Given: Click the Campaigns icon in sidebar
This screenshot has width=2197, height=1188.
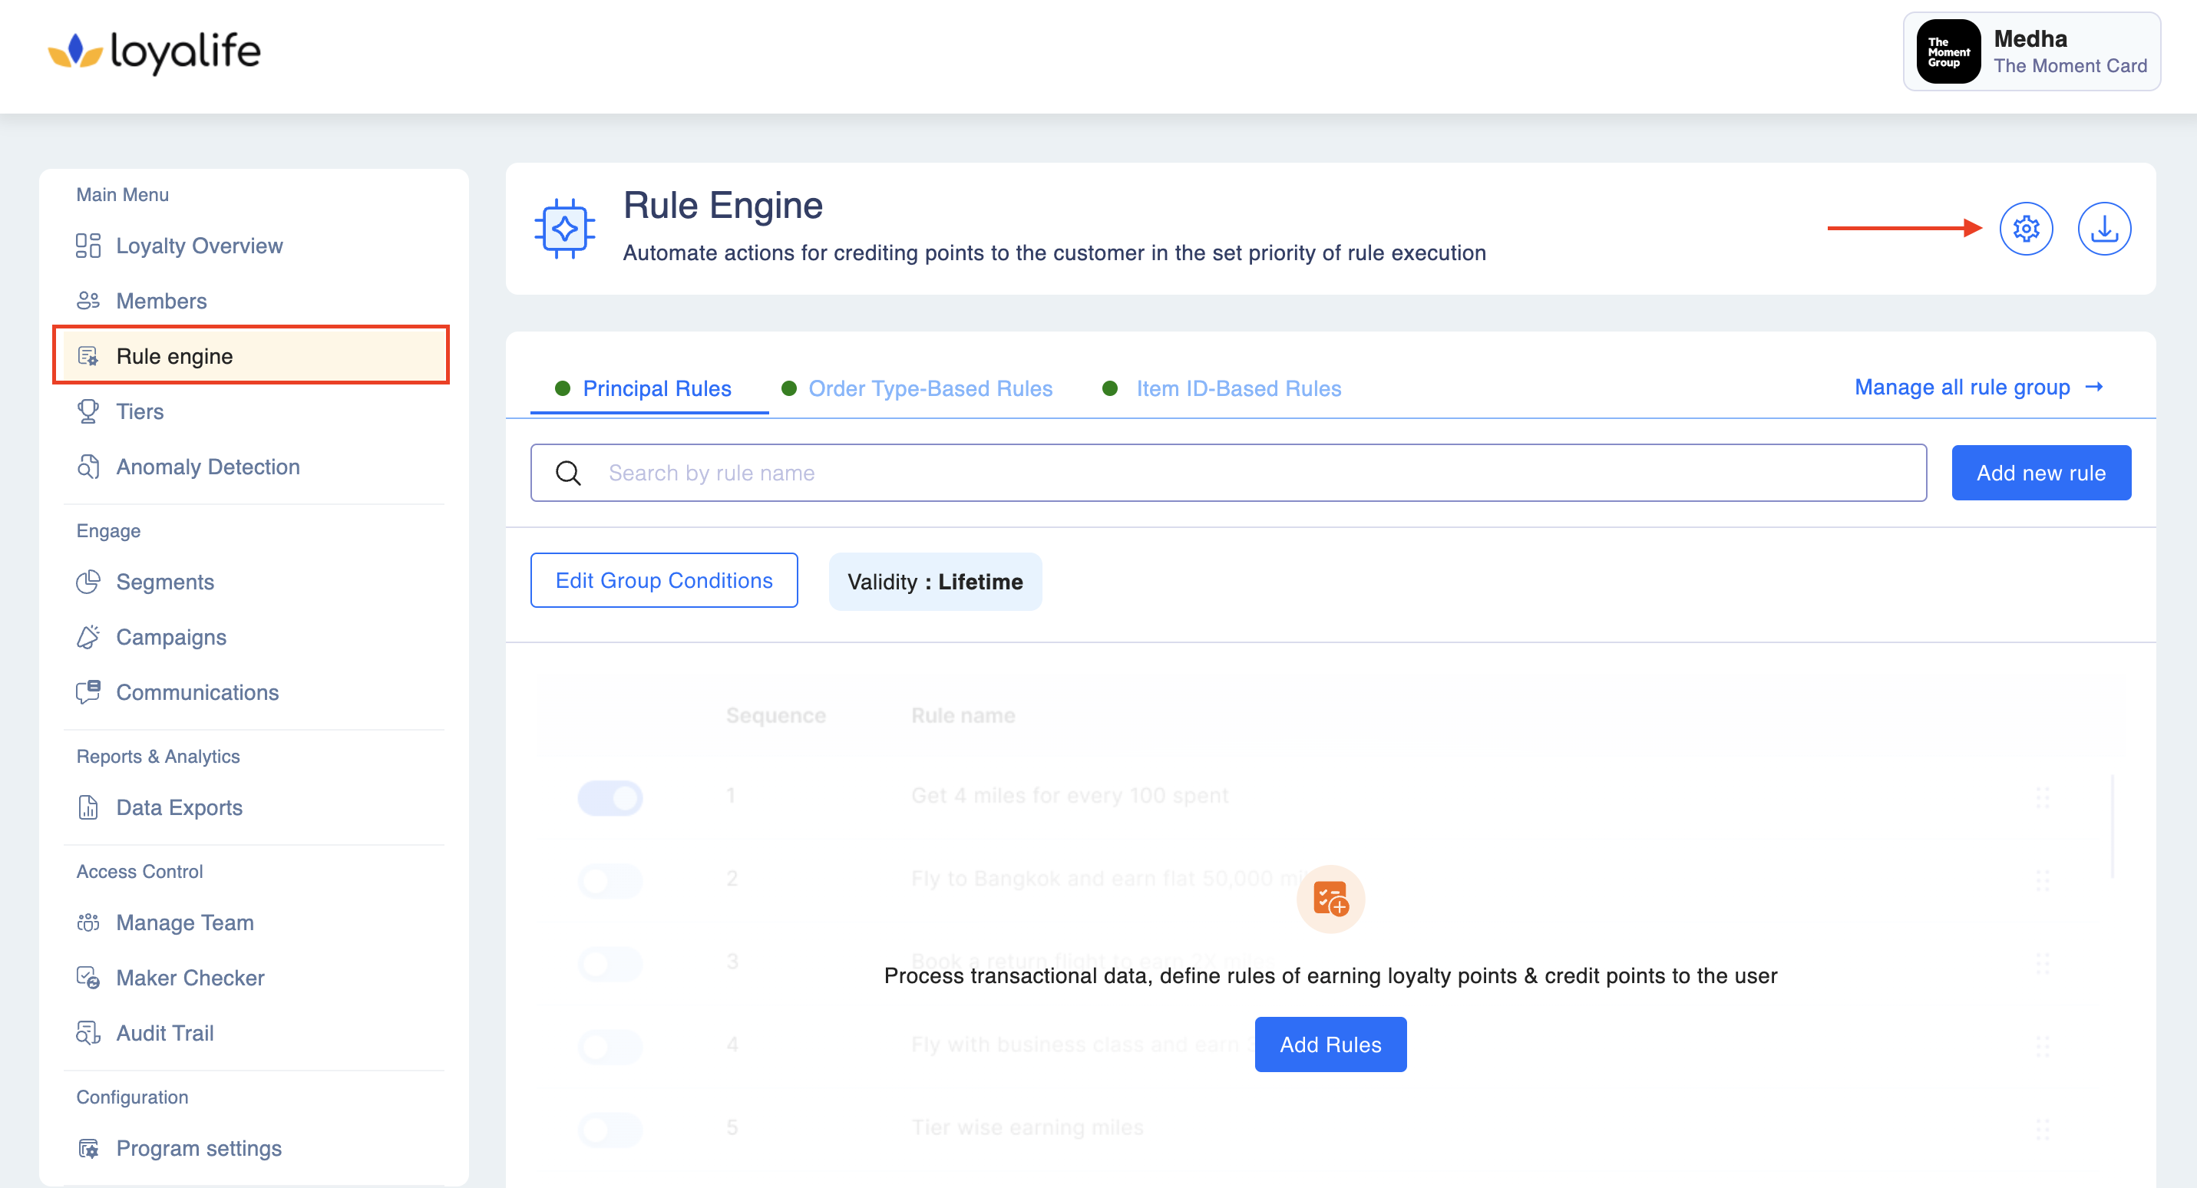Looking at the screenshot, I should coord(88,637).
